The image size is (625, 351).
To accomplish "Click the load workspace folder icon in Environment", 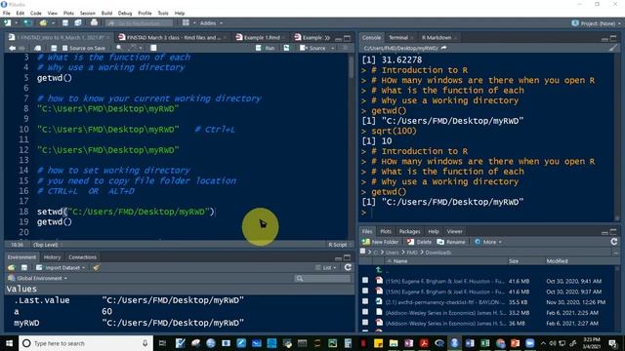I will click(x=12, y=268).
